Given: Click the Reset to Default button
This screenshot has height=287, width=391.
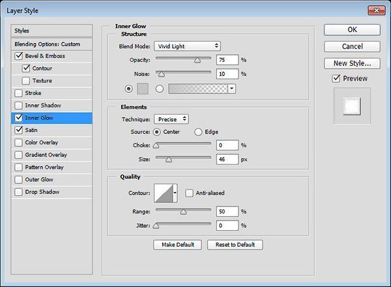Looking at the screenshot, I should tap(235, 245).
